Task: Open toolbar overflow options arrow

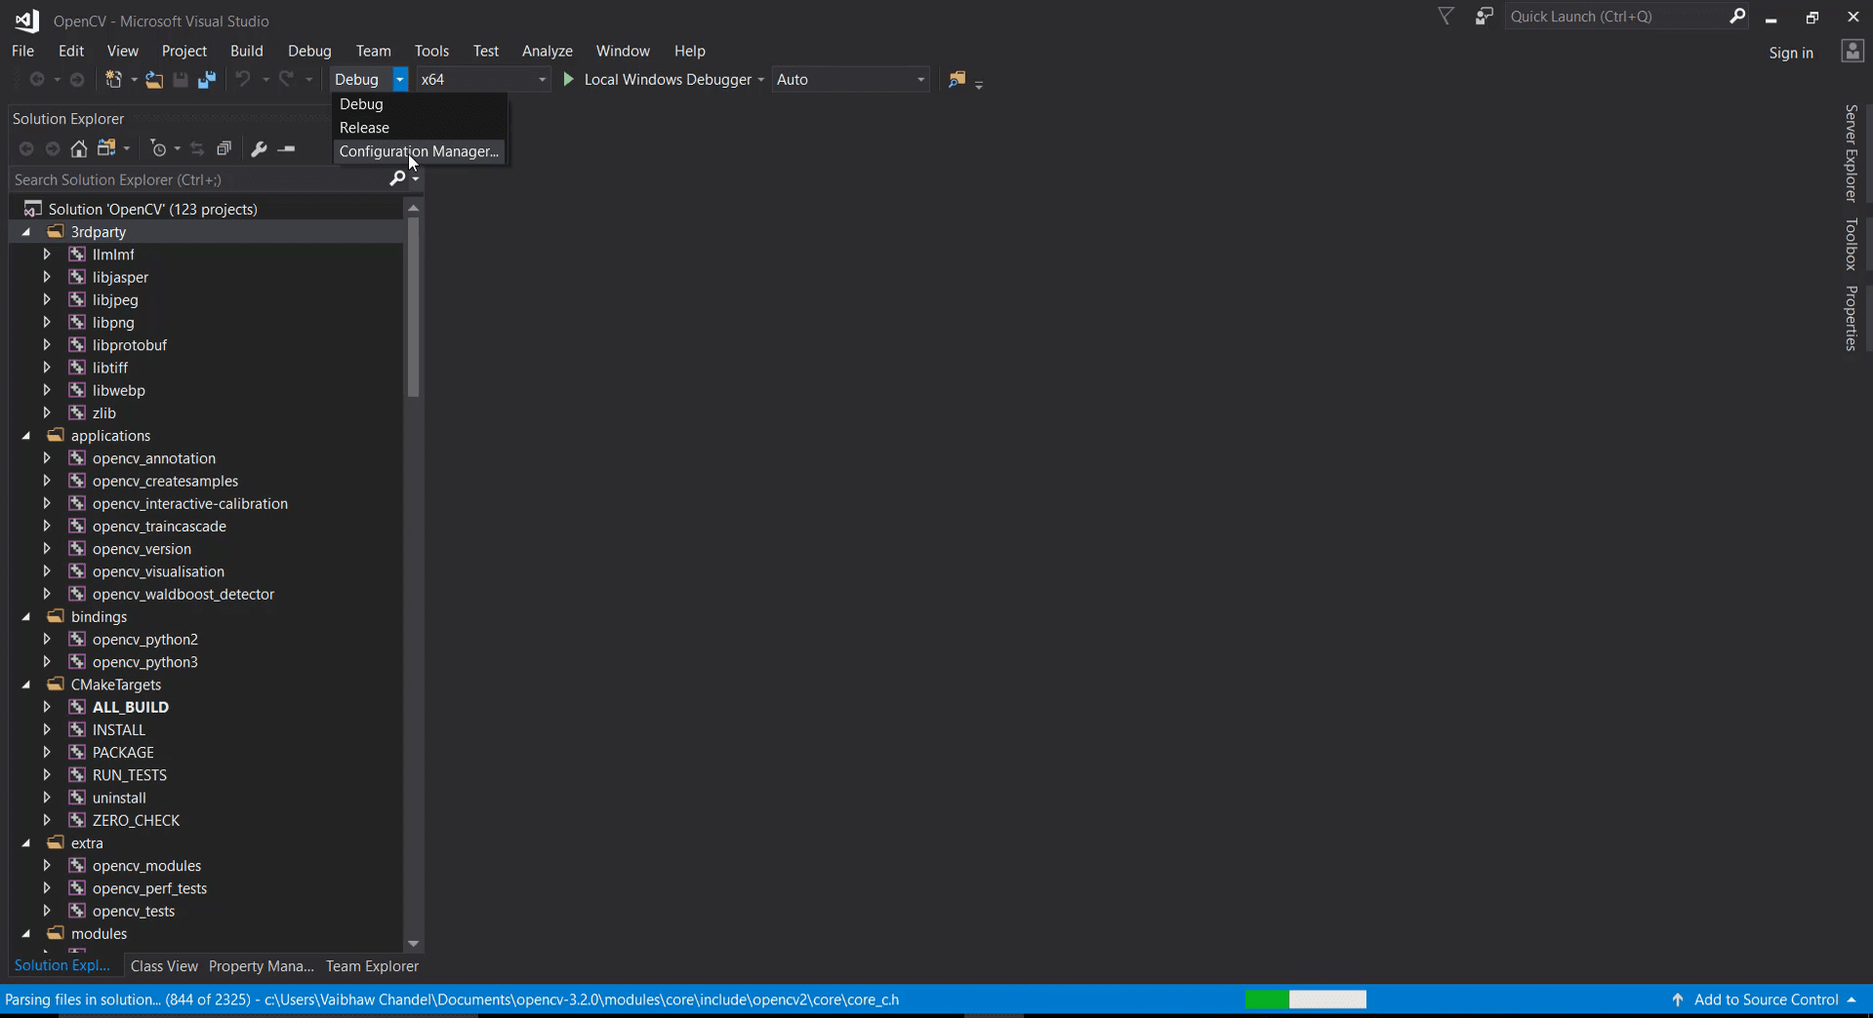Action: (x=979, y=84)
